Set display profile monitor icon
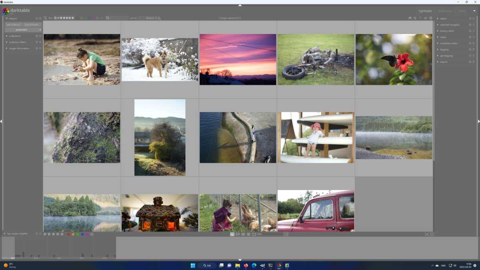480x270 pixels. point(432,234)
